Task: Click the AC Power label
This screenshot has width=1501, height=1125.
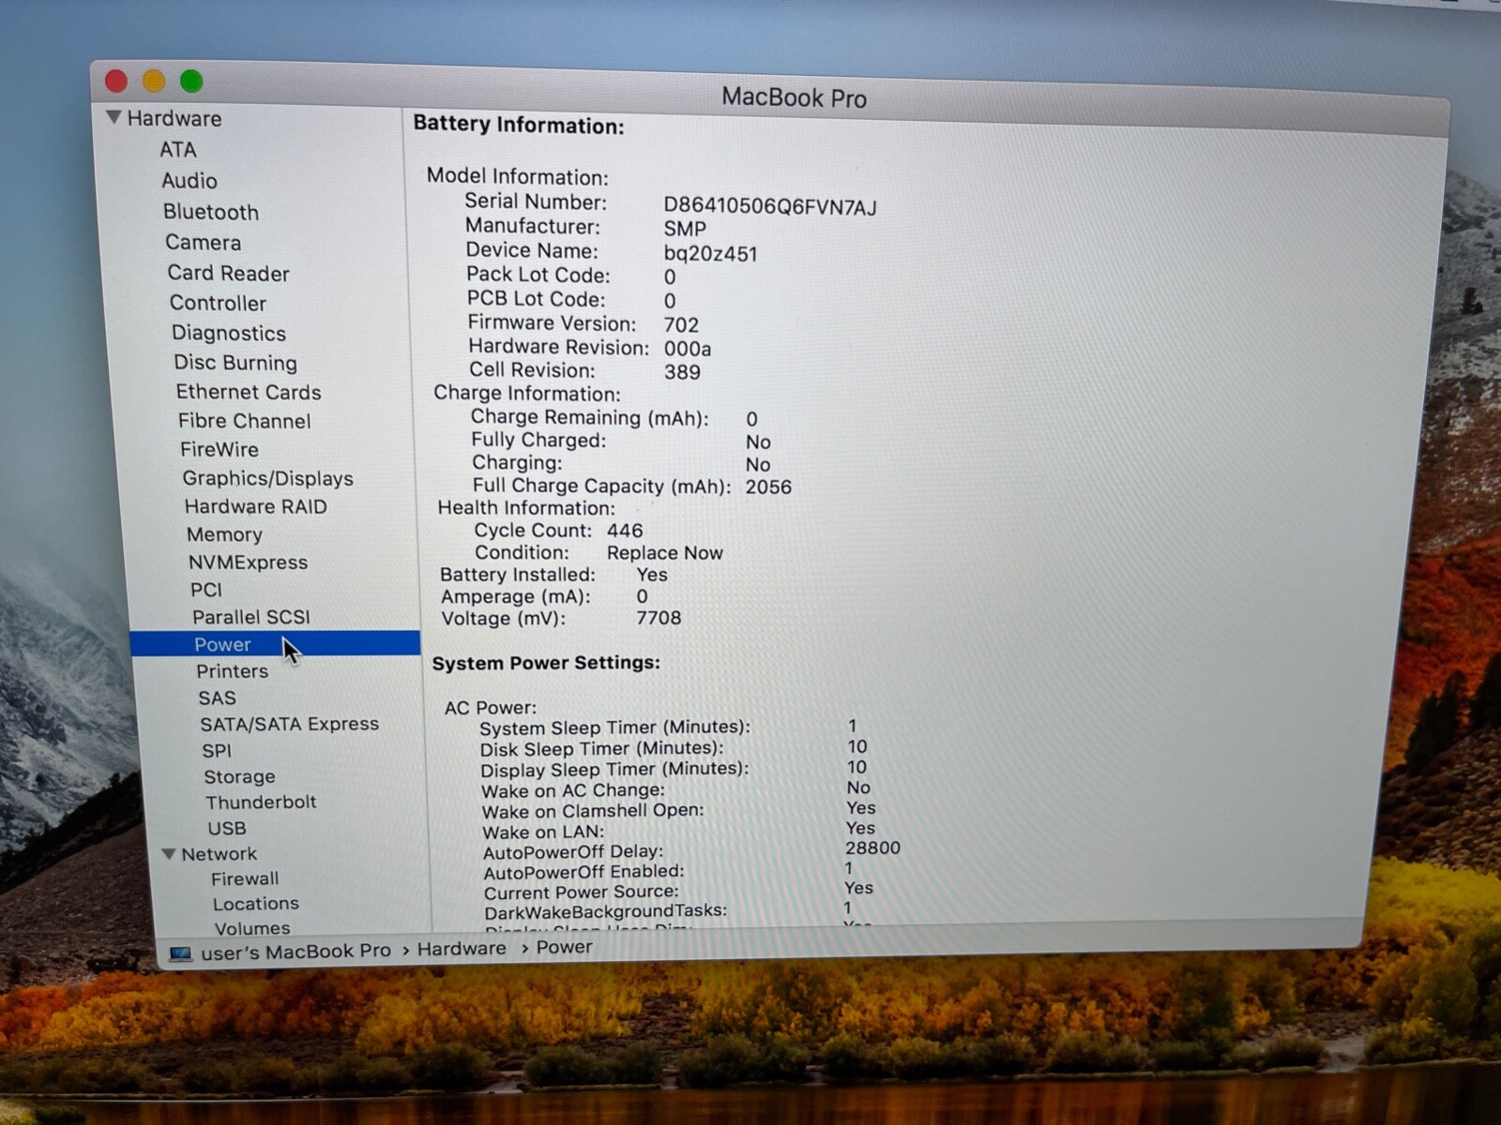Action: click(491, 708)
